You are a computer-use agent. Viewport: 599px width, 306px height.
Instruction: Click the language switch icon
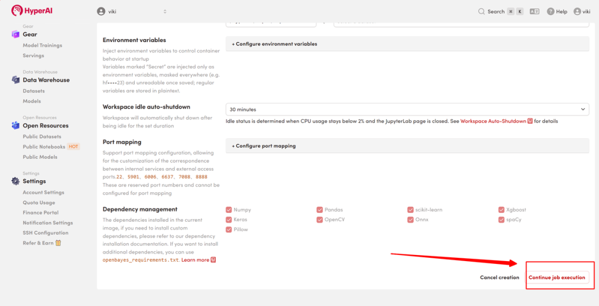(x=534, y=12)
